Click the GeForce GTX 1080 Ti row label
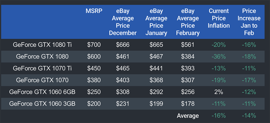270x123 pixels. tap(42, 45)
